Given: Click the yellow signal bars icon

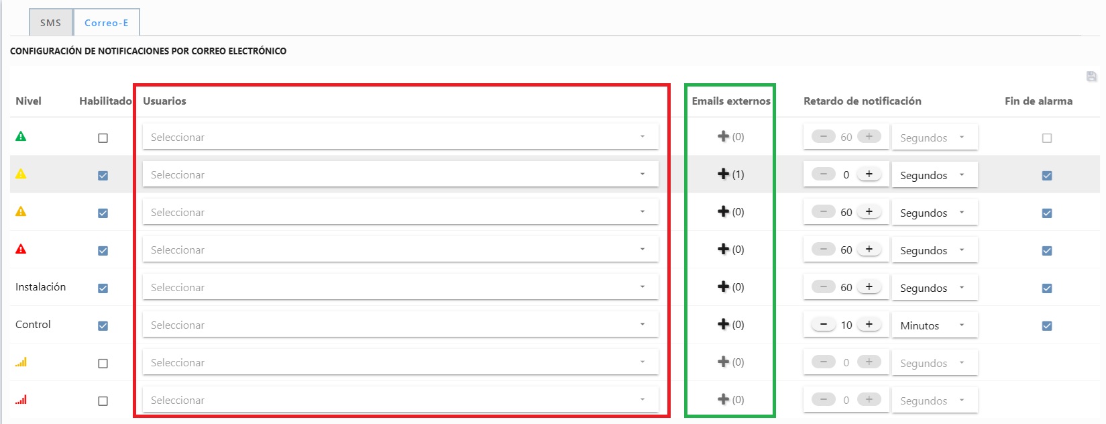Looking at the screenshot, I should pos(21,362).
